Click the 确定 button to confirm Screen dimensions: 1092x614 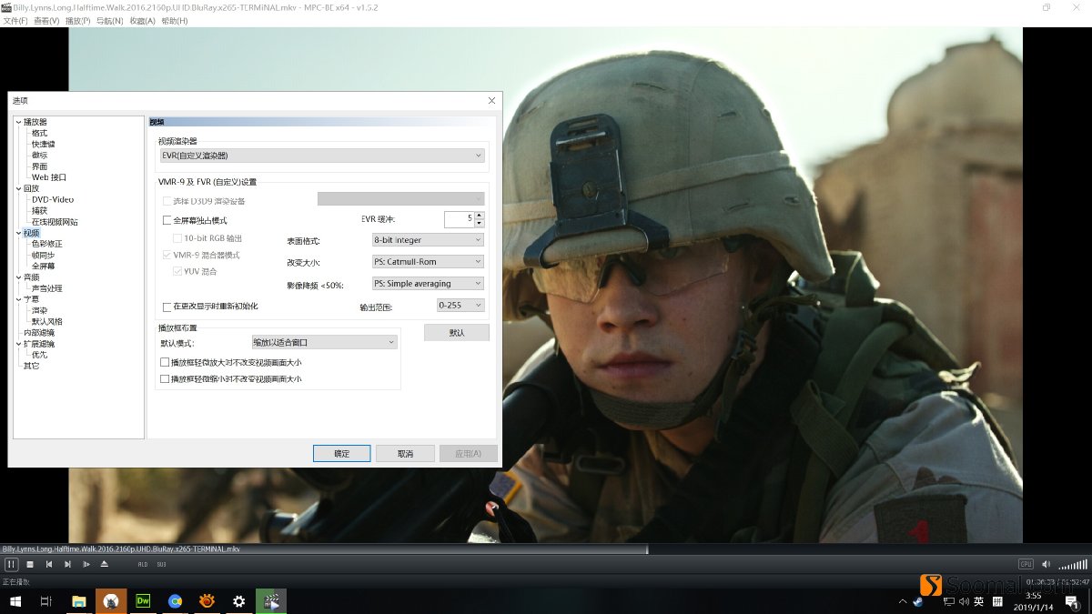(x=341, y=453)
